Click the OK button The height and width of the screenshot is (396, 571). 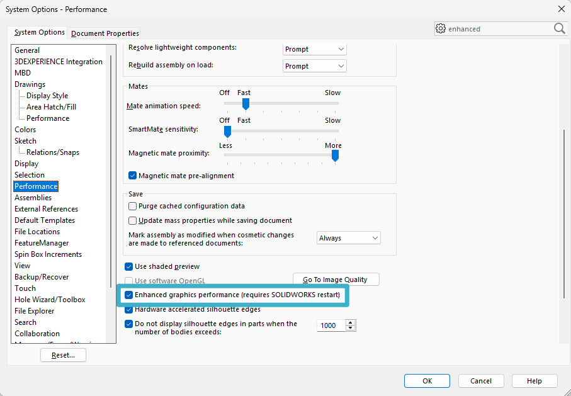[x=427, y=381]
